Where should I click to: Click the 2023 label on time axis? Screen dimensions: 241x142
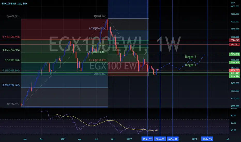click(194, 139)
